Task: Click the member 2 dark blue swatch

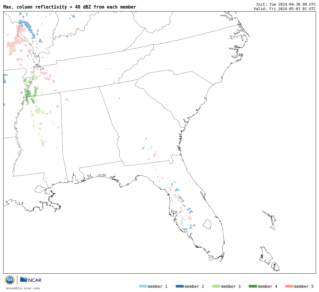Action: 180,286
